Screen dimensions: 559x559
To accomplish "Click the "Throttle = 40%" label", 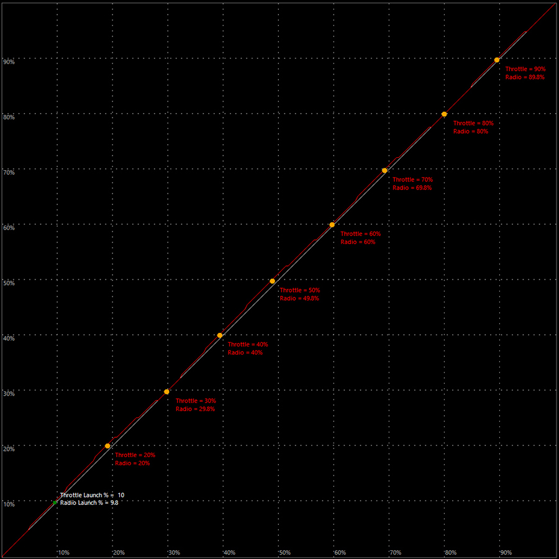I will point(248,345).
